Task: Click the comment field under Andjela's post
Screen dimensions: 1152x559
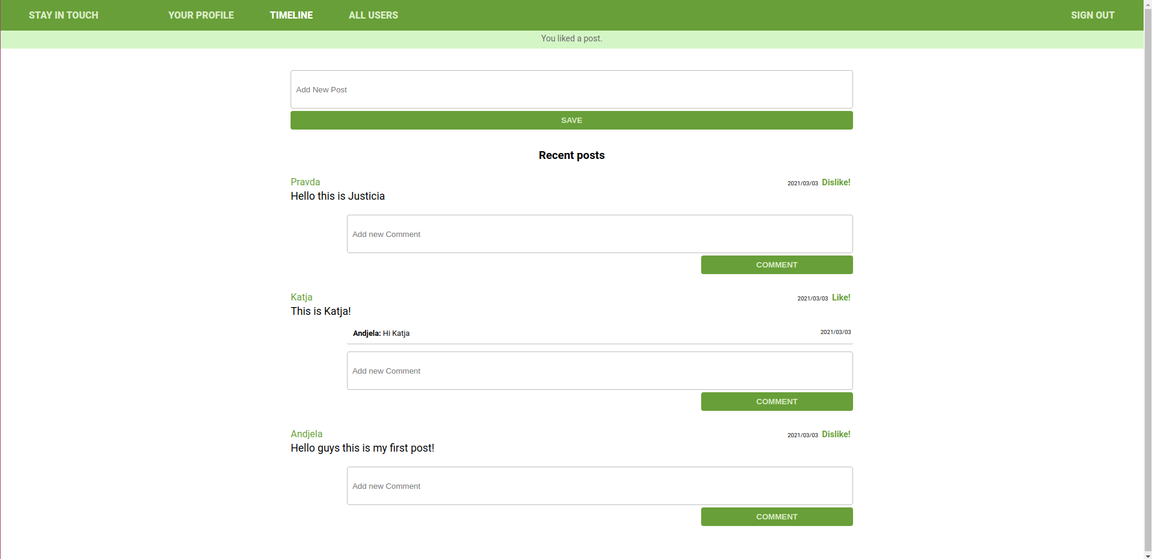Action: click(599, 486)
